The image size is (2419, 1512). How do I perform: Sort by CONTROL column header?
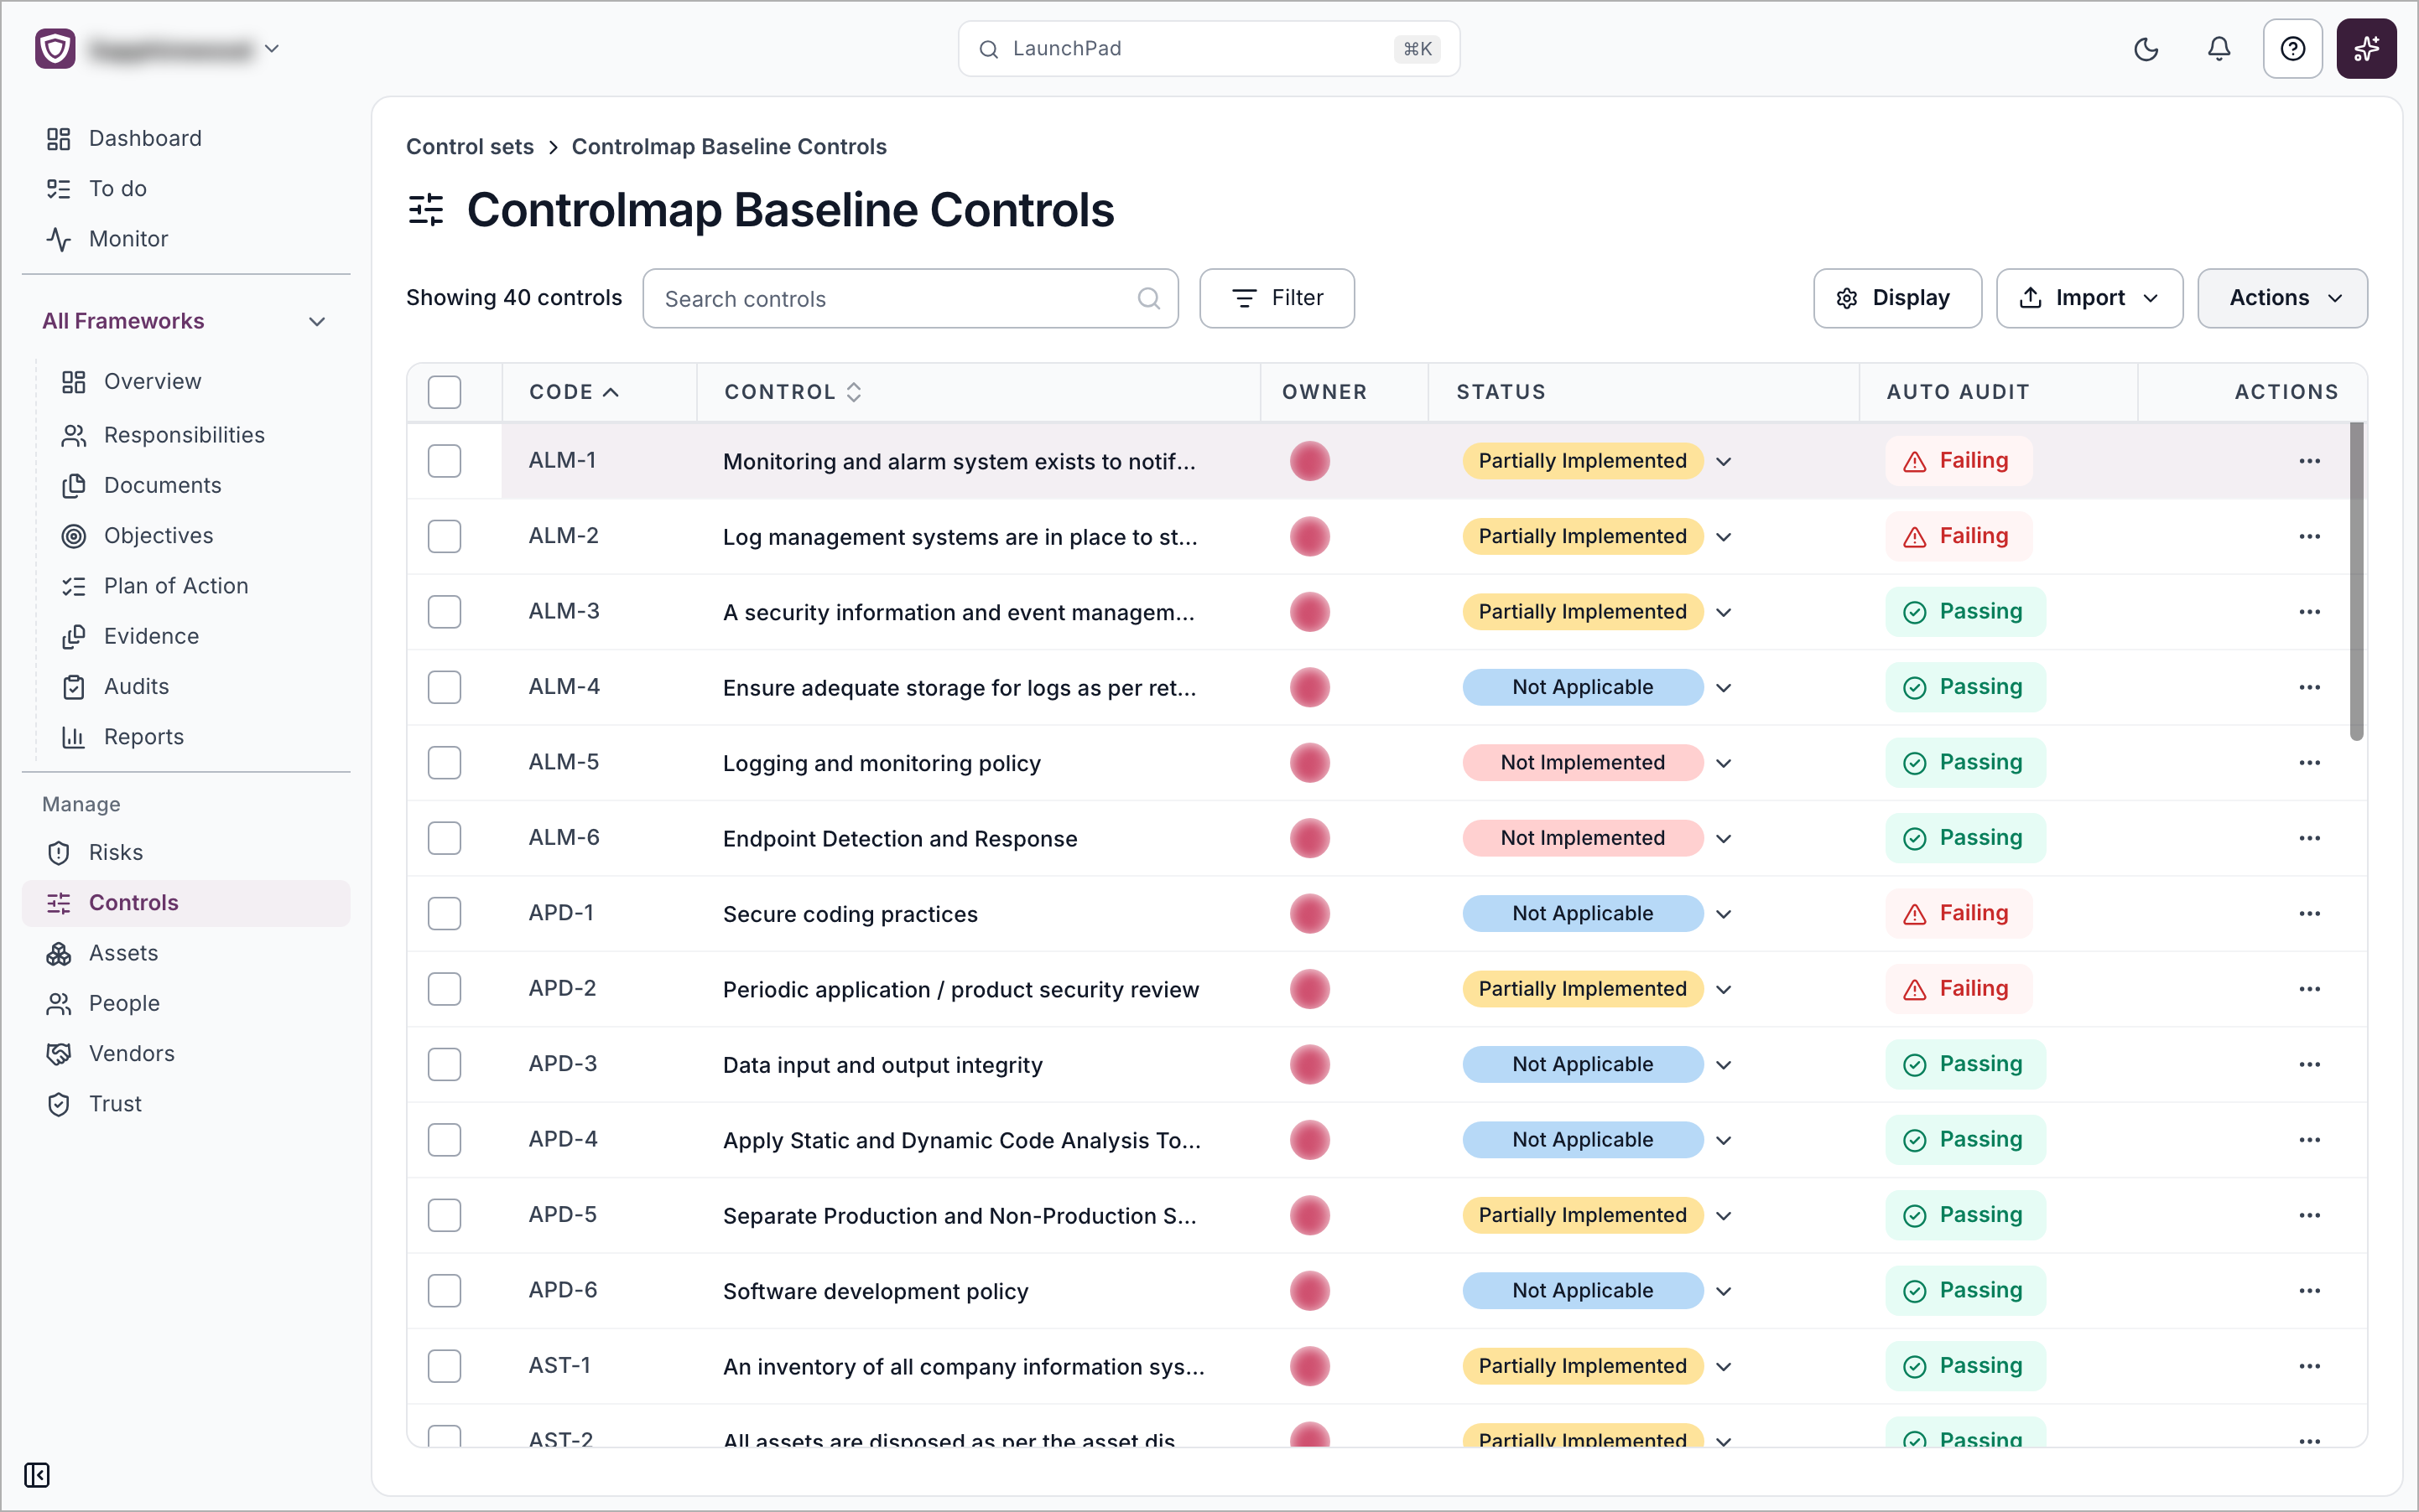(793, 392)
